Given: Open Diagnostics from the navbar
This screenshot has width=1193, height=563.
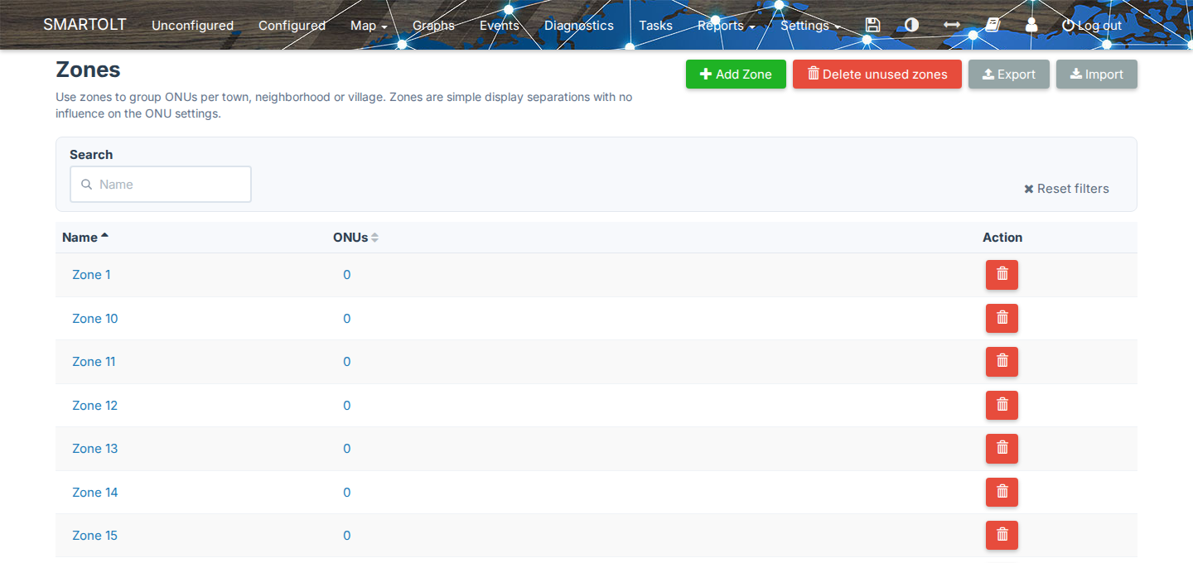Looking at the screenshot, I should point(579,26).
